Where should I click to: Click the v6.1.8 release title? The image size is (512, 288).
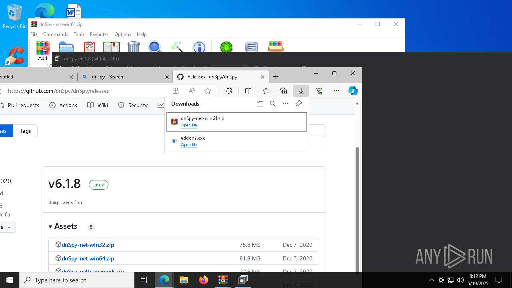pos(64,184)
